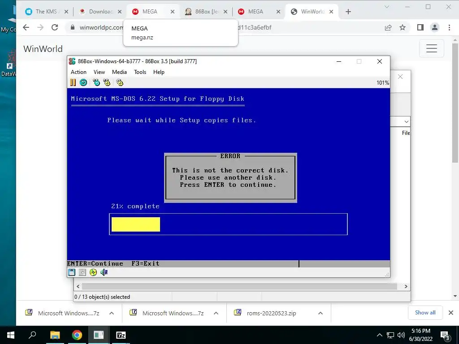Viewport: 459px width, 344px height.
Task: Open the 86Box View menu
Action: [x=99, y=72]
